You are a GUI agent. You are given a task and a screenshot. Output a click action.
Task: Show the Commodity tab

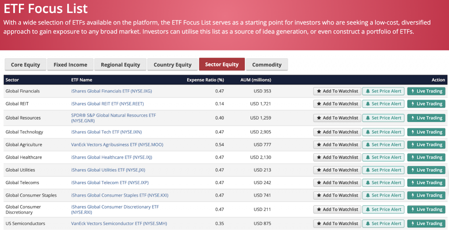pos(267,65)
